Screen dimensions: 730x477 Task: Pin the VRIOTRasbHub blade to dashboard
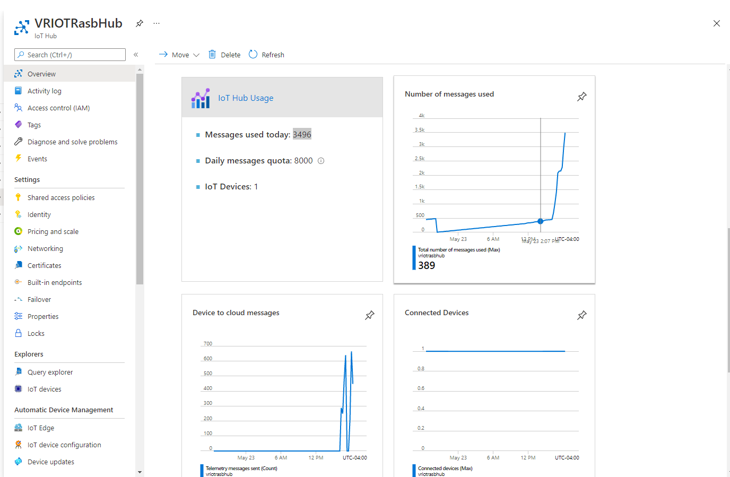140,23
